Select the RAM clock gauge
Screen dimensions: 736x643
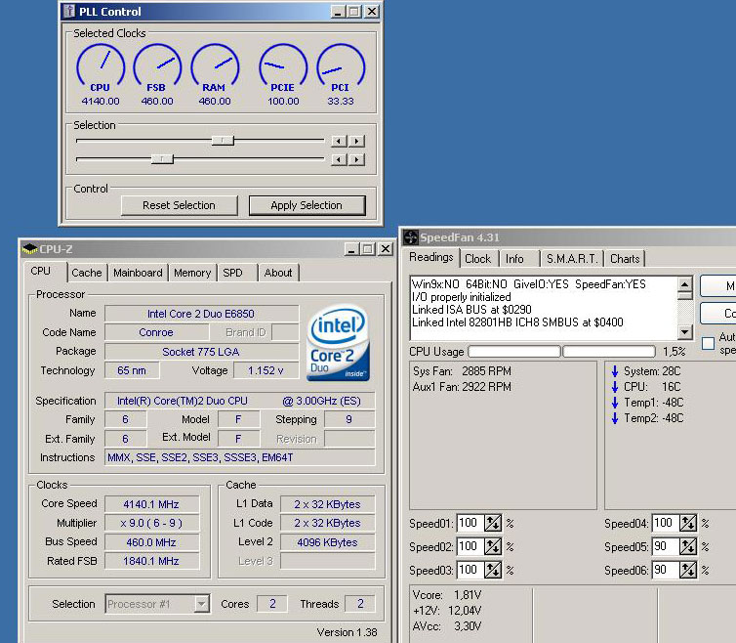215,64
